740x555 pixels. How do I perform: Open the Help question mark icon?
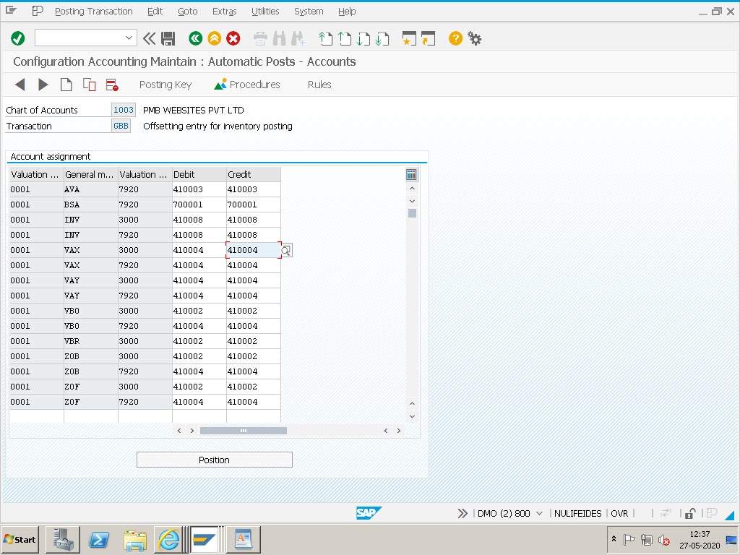[x=455, y=38]
